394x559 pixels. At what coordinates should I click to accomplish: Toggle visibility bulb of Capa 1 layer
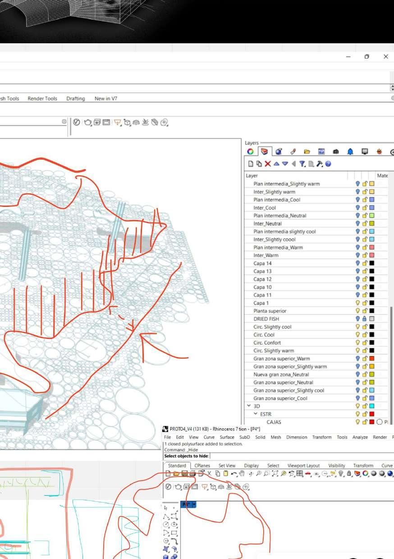[357, 303]
